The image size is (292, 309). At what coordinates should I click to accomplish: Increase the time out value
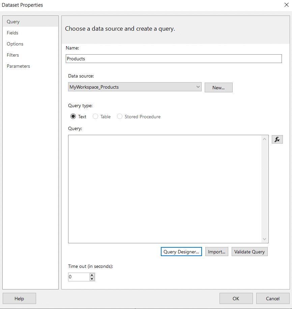(92, 275)
